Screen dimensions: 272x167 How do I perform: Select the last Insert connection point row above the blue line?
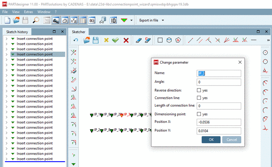[x=34, y=159]
